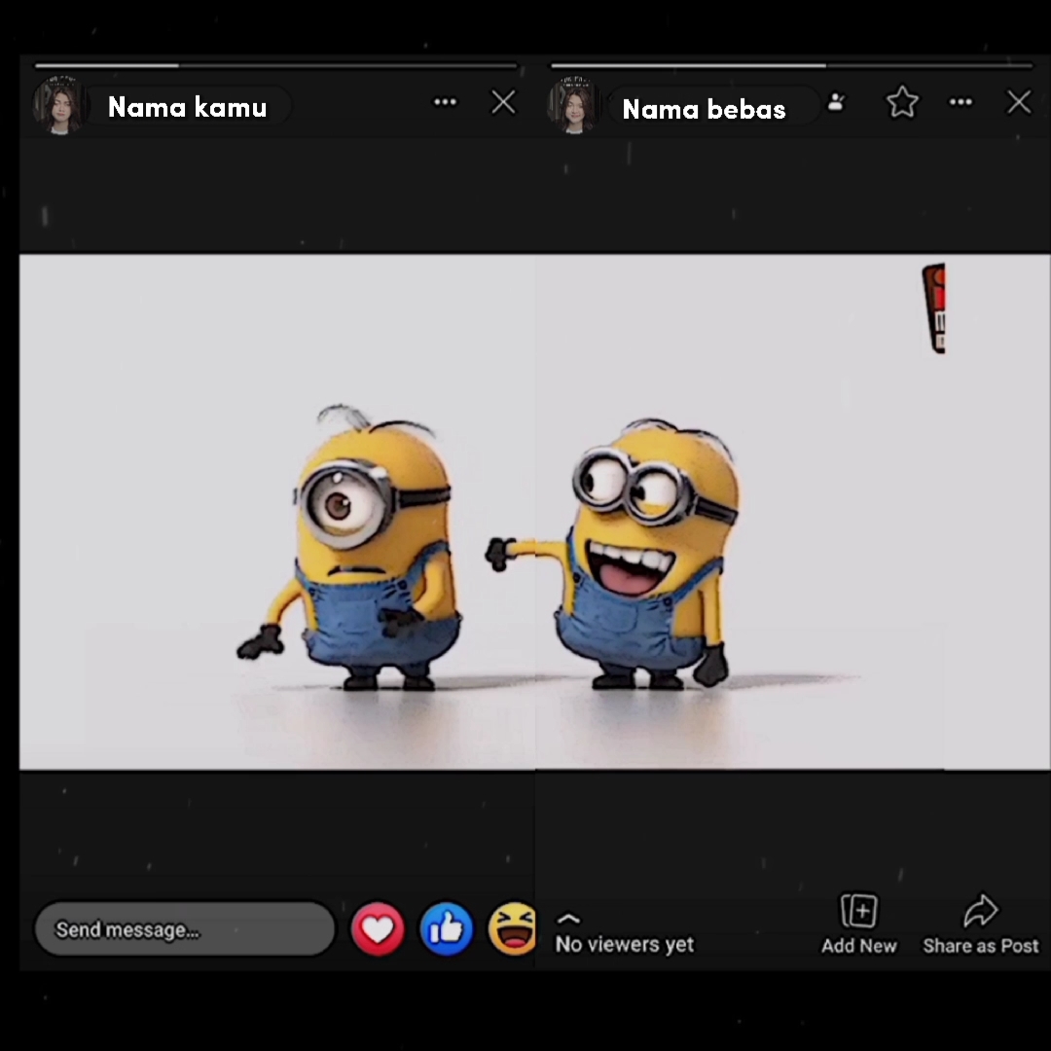React with the laughing haha emoji
The width and height of the screenshot is (1051, 1051).
[513, 929]
